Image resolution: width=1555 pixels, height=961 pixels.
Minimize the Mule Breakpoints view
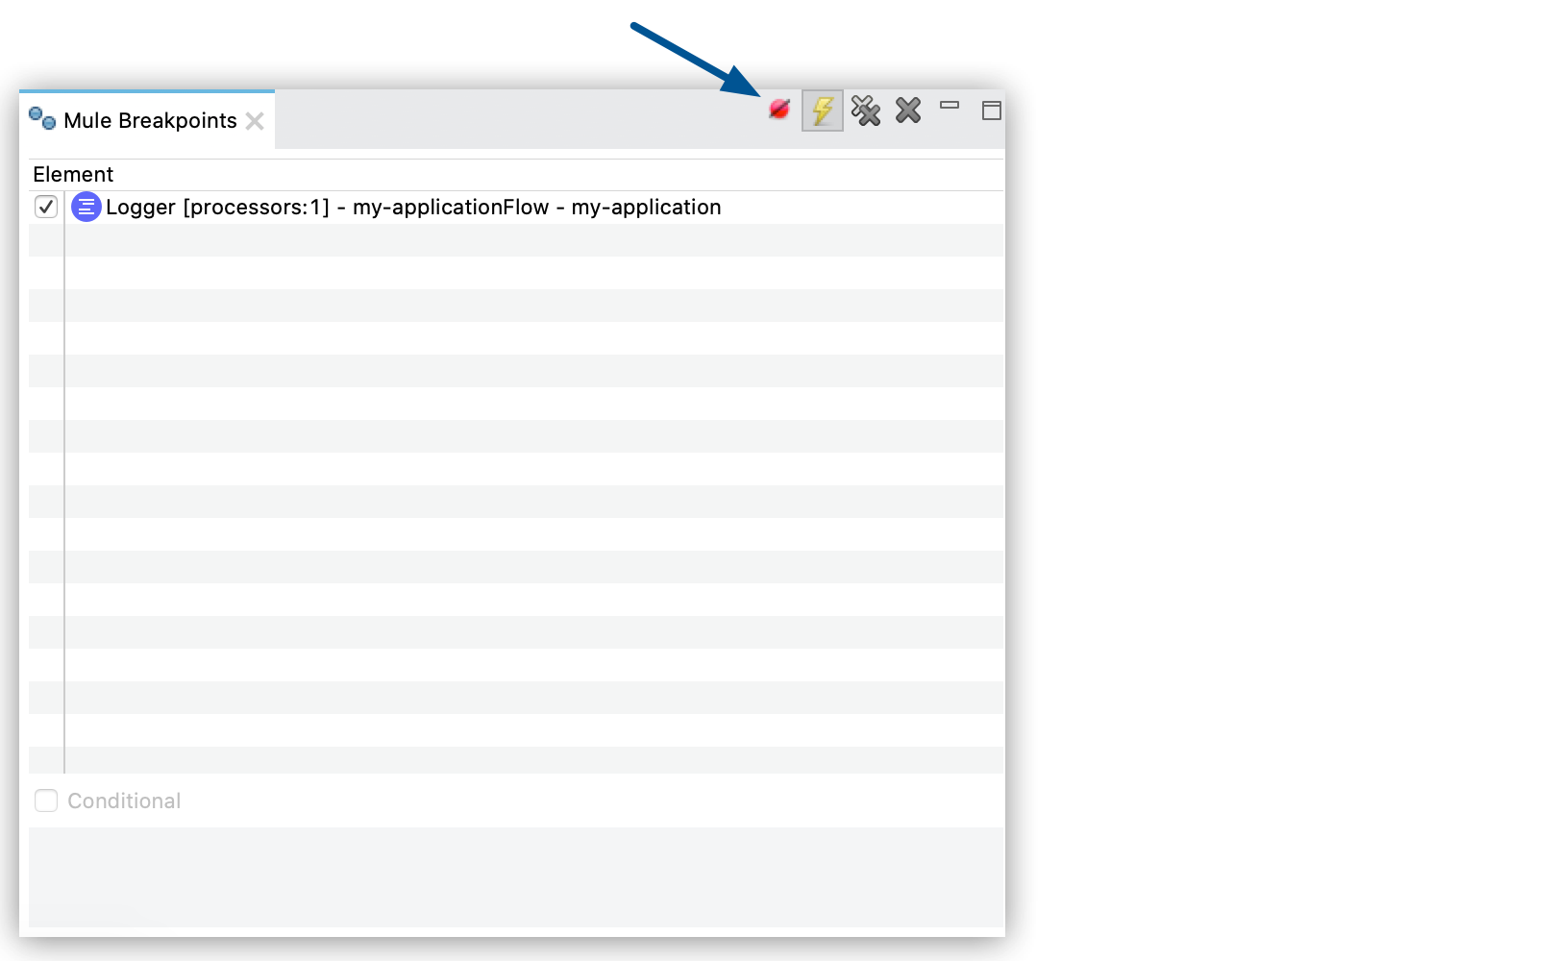[950, 109]
